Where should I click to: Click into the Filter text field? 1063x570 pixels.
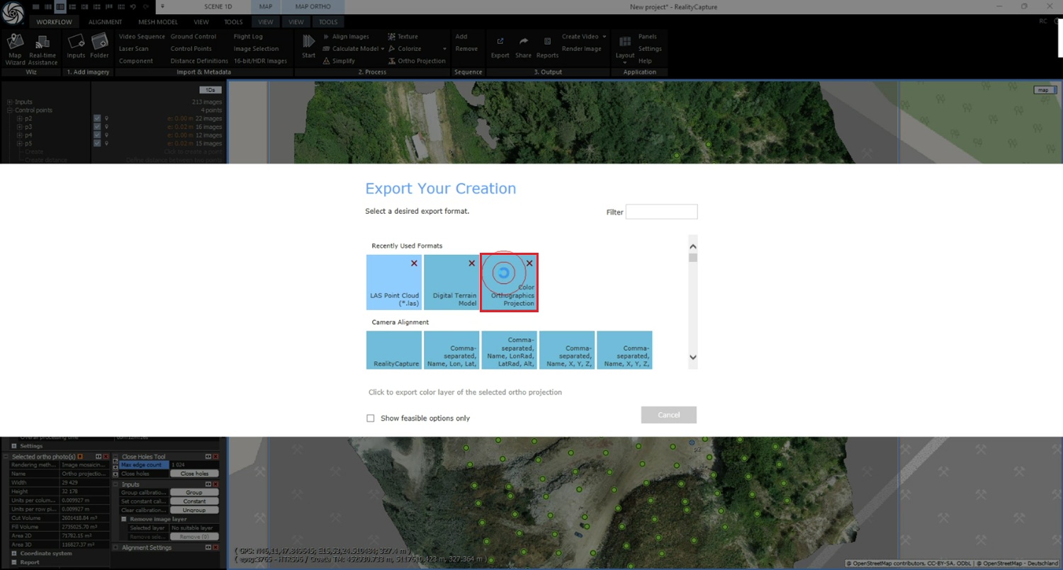point(661,212)
